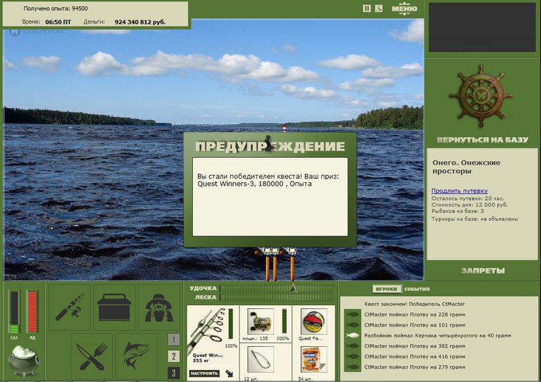
Task: Click the red ЯД level gauge
Action: (32, 312)
